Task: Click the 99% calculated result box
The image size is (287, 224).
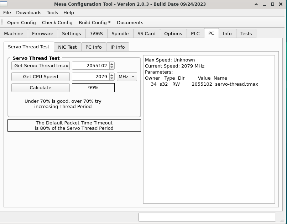Action: click(93, 88)
